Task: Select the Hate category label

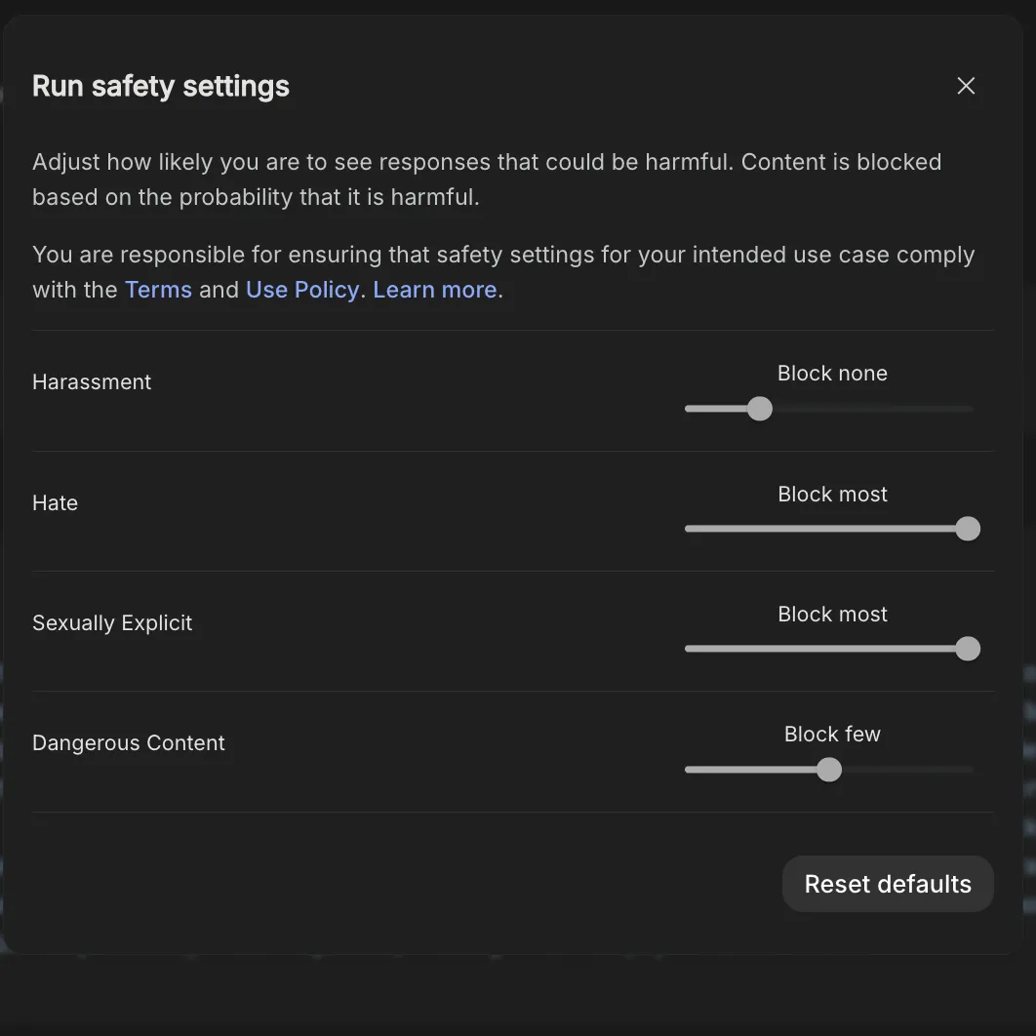Action: coord(55,502)
